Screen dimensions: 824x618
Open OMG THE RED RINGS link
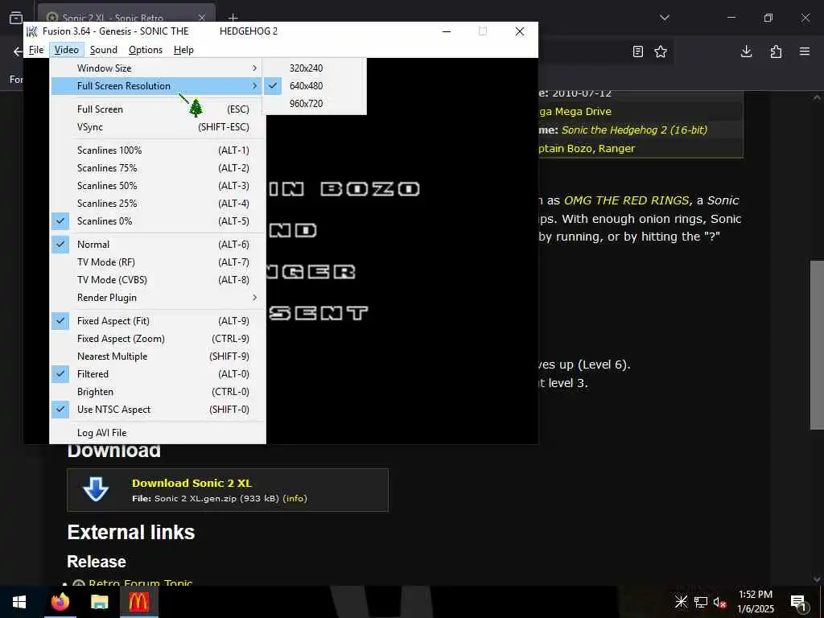[626, 200]
